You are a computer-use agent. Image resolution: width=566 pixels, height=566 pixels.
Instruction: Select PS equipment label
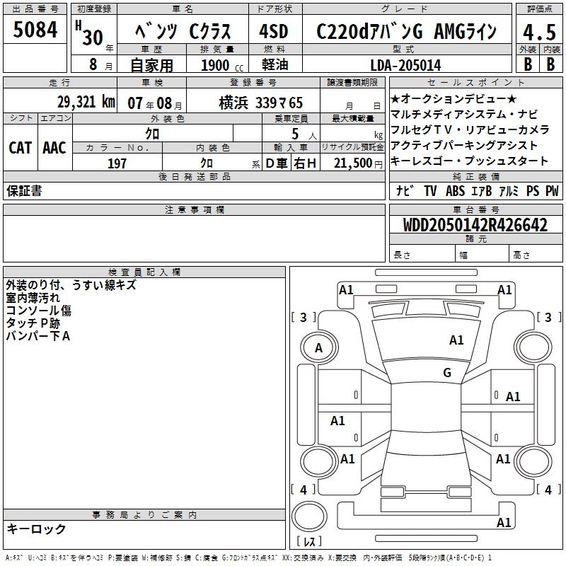pyautogui.click(x=533, y=190)
